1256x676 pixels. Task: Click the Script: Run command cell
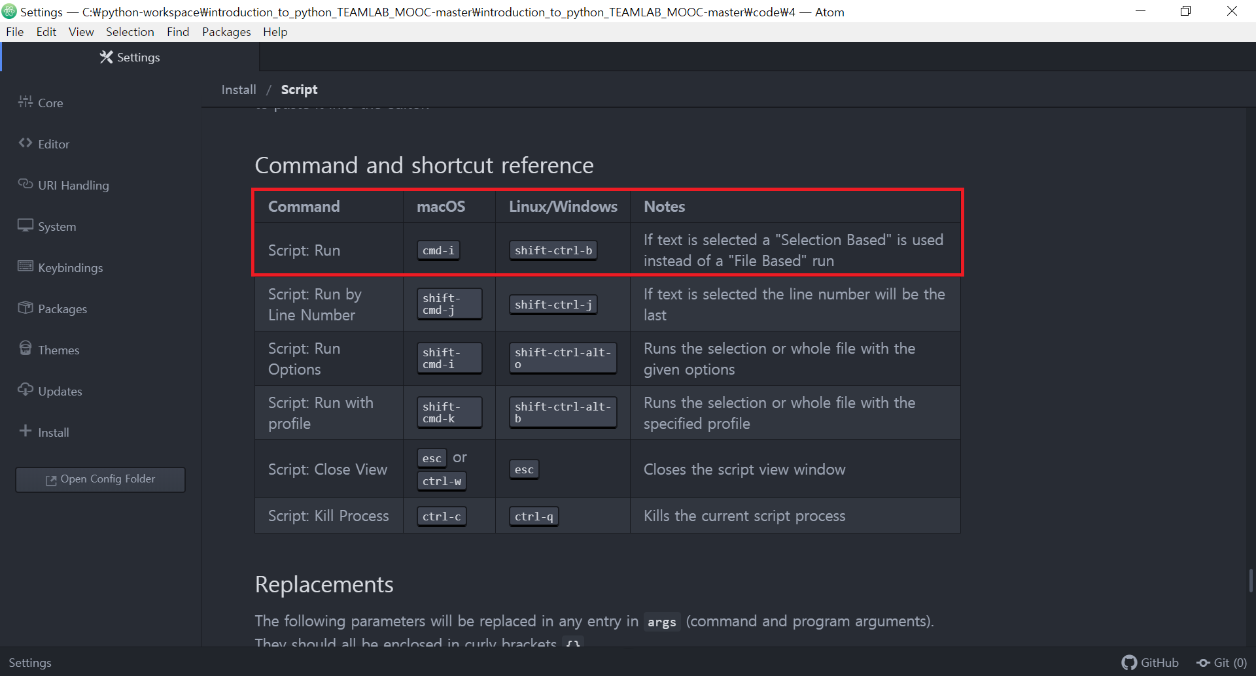329,250
